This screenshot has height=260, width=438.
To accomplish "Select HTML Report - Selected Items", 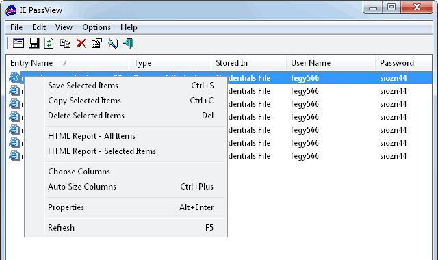I will tap(126, 151).
